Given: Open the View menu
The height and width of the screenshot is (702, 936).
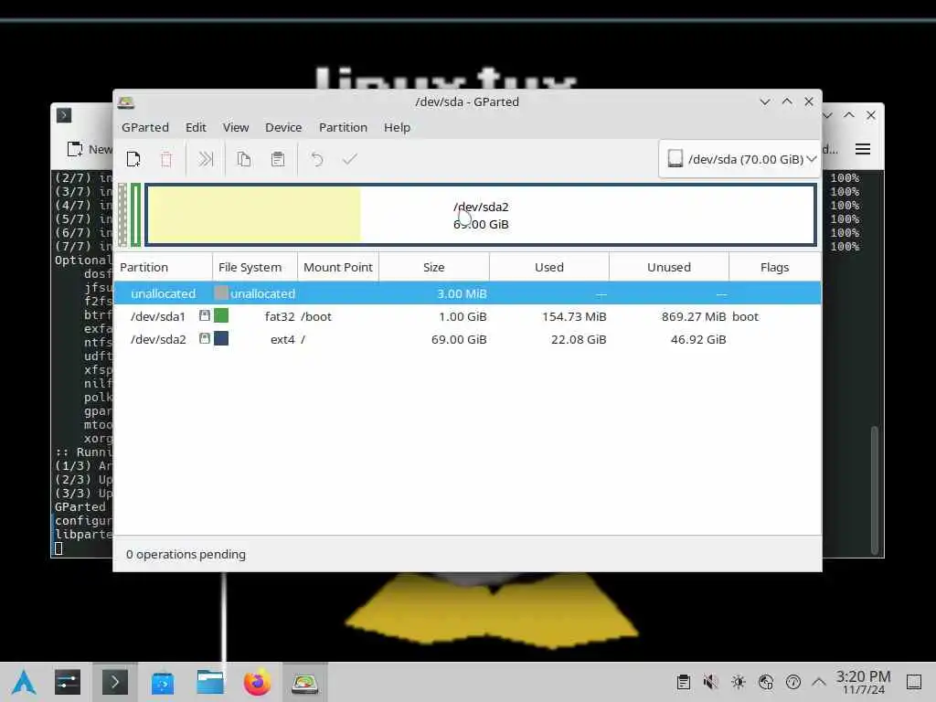Looking at the screenshot, I should pos(236,127).
